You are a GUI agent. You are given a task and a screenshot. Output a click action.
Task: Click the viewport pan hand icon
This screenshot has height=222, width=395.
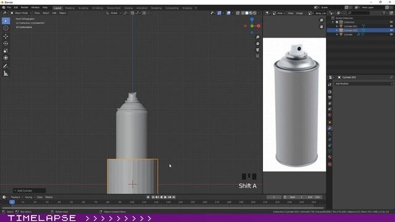257,44
